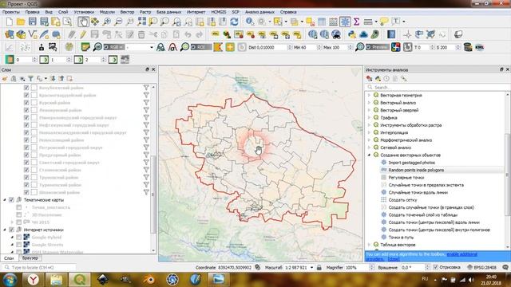The height and width of the screenshot is (287, 511).
Task: Toggle Тематические карты group checkbox
Action: point(11,200)
